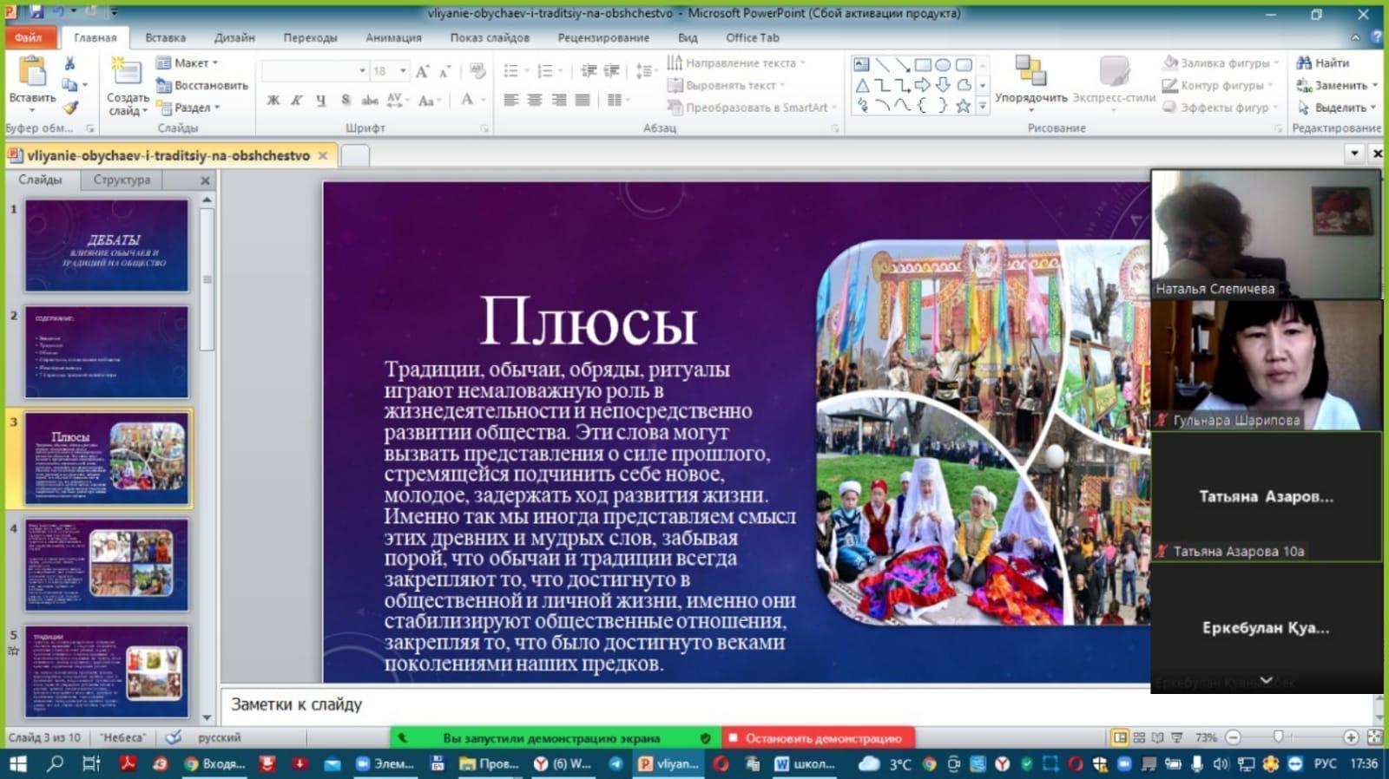
Task: Click the center text alignment icon
Action: click(535, 100)
